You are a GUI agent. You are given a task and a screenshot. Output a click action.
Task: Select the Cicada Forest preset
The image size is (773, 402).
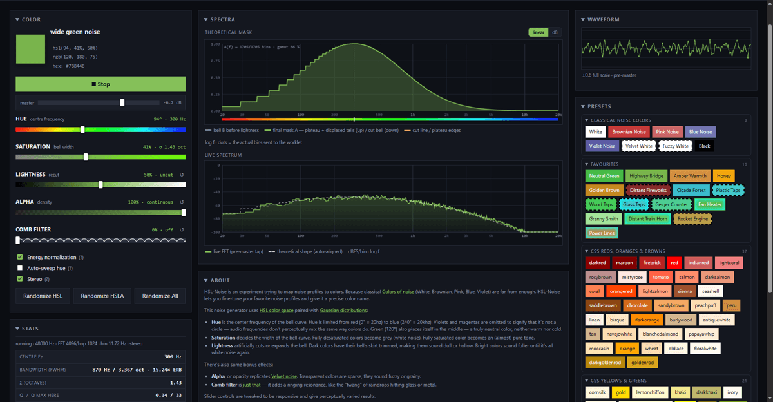(691, 190)
